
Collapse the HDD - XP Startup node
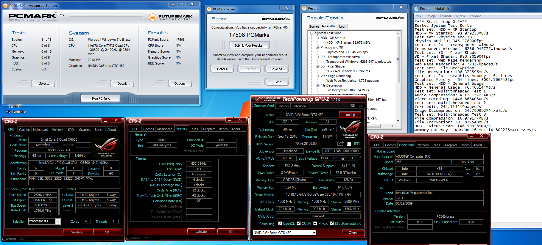[x=317, y=38]
